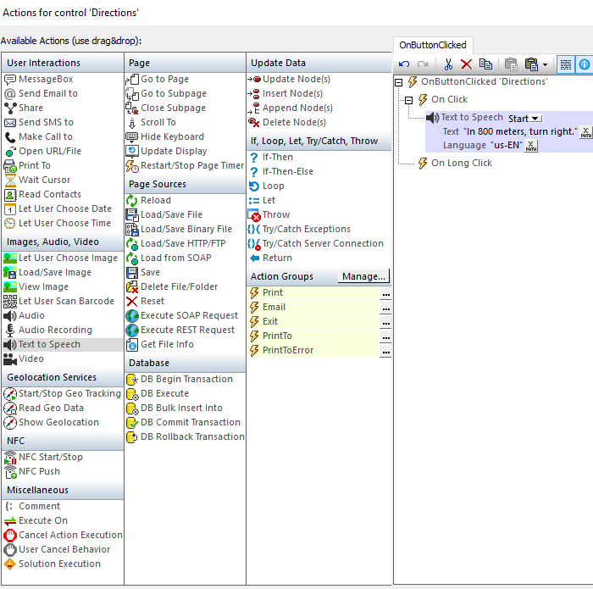Click the ellipsis button beside PrintToError
This screenshot has width=593, height=589.
(385, 351)
